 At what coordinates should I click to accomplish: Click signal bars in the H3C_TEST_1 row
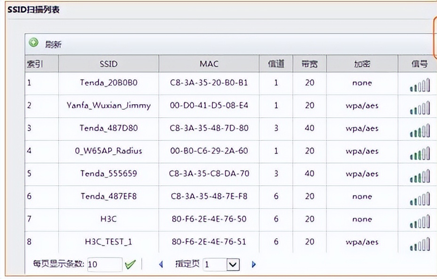pos(420,245)
